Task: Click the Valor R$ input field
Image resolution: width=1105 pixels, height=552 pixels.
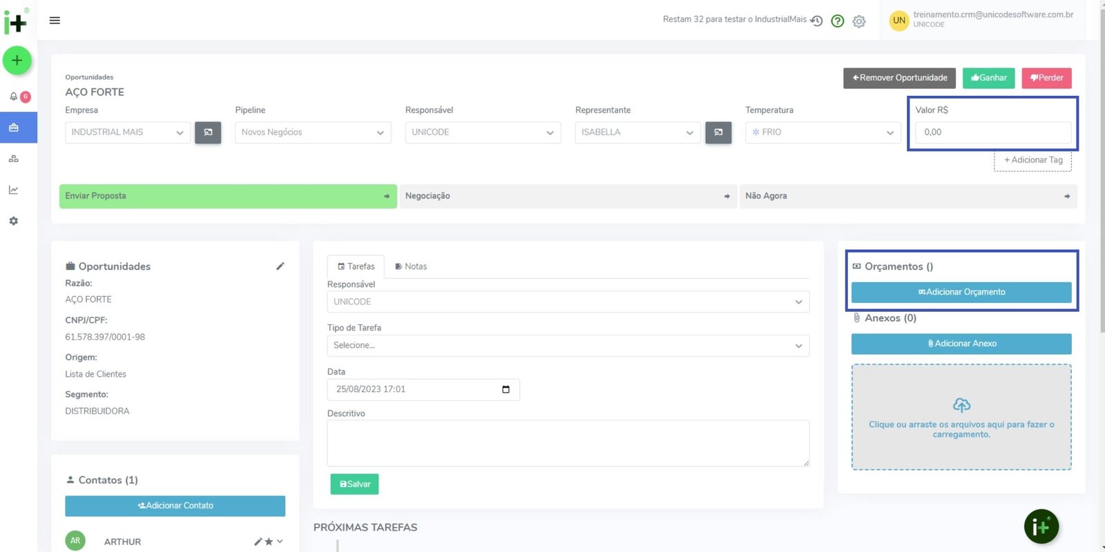Action: coord(993,132)
